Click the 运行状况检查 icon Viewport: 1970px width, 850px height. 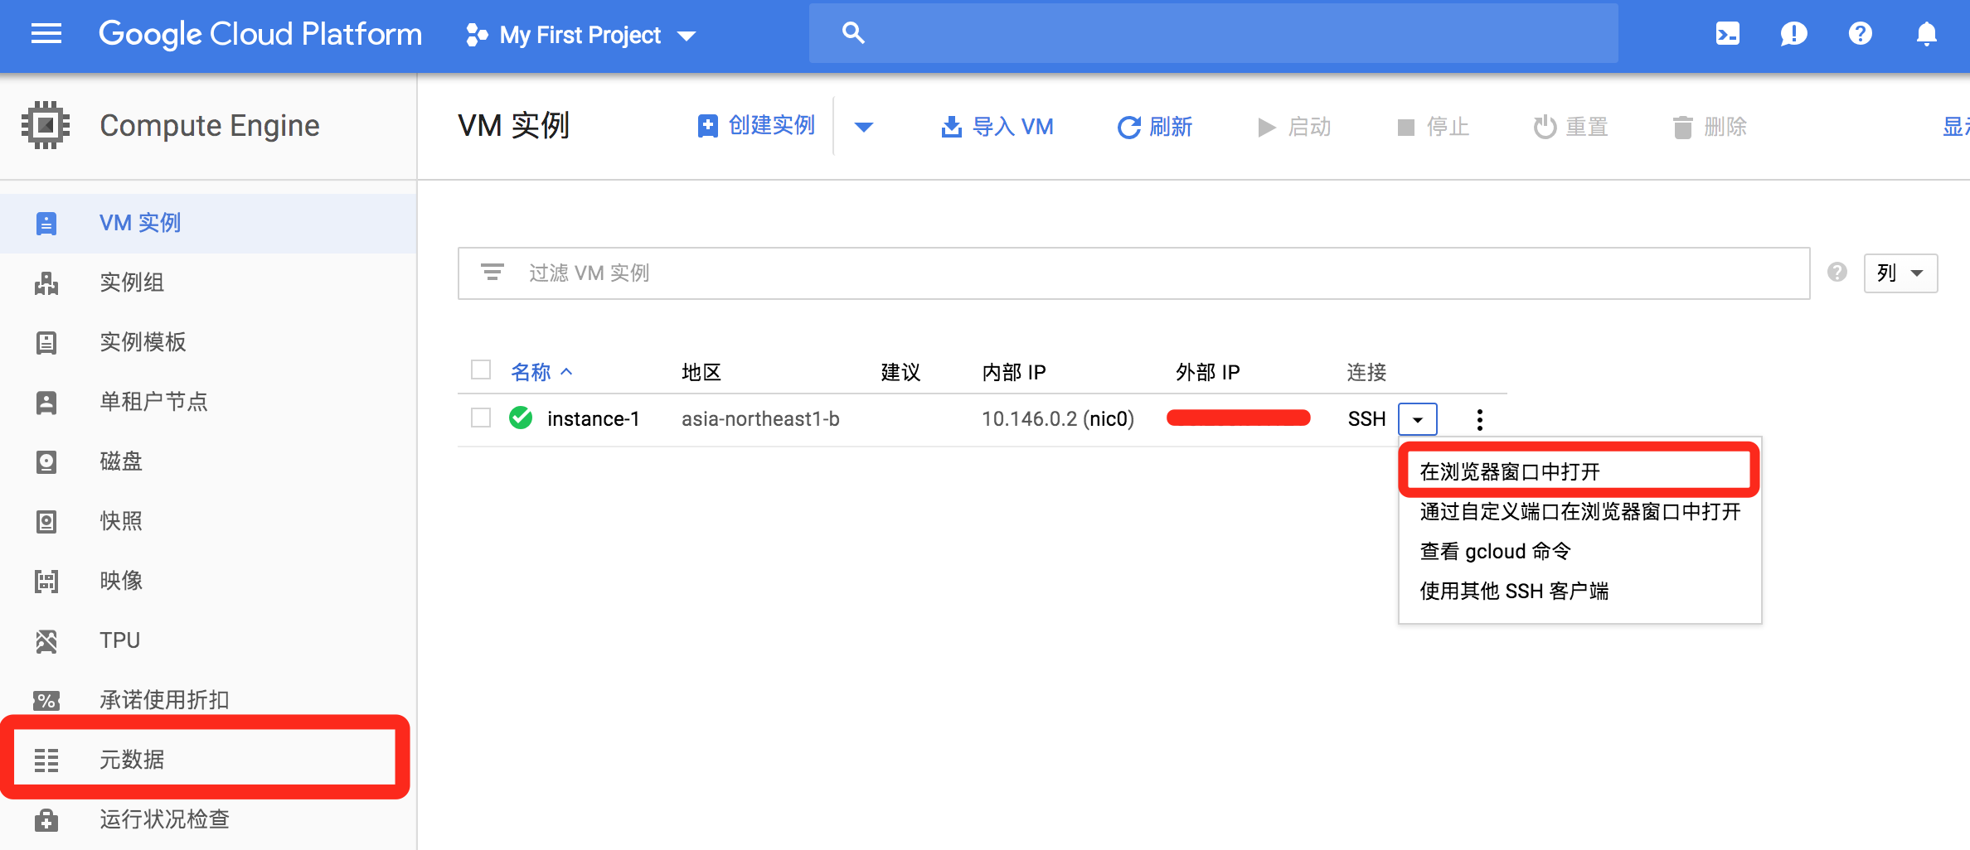(46, 819)
